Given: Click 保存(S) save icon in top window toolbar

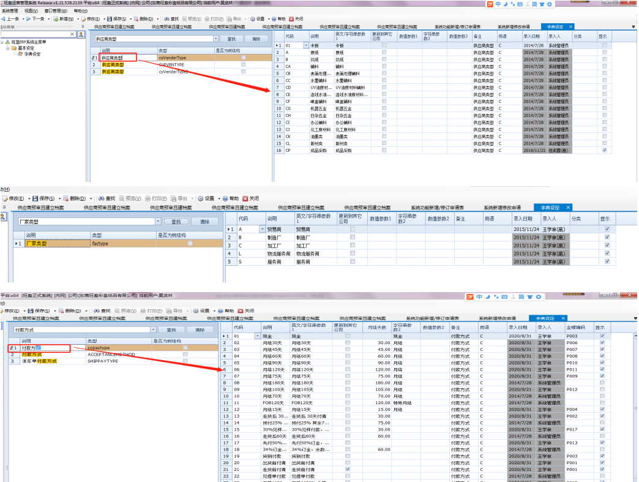Looking at the screenshot, I should tap(110, 19).
